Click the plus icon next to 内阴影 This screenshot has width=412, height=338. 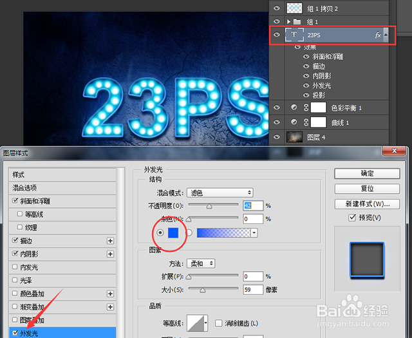pyautogui.click(x=110, y=254)
